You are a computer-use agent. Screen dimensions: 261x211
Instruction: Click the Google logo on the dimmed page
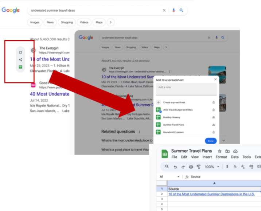pyautogui.click(x=86, y=37)
